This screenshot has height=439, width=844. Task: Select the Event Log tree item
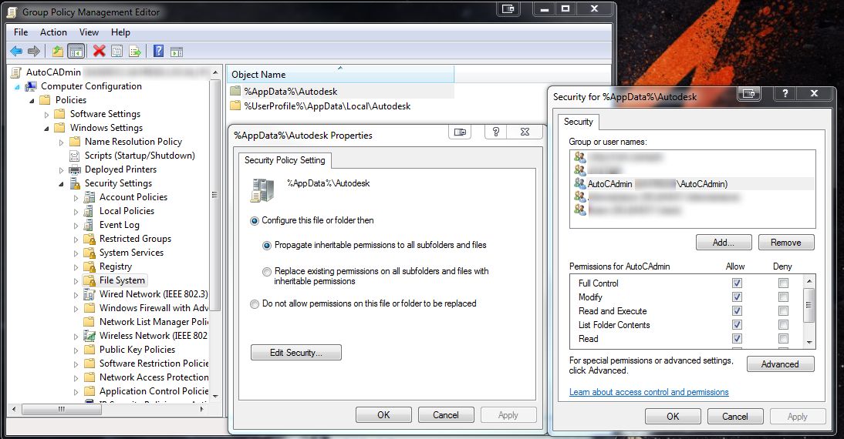click(x=119, y=225)
